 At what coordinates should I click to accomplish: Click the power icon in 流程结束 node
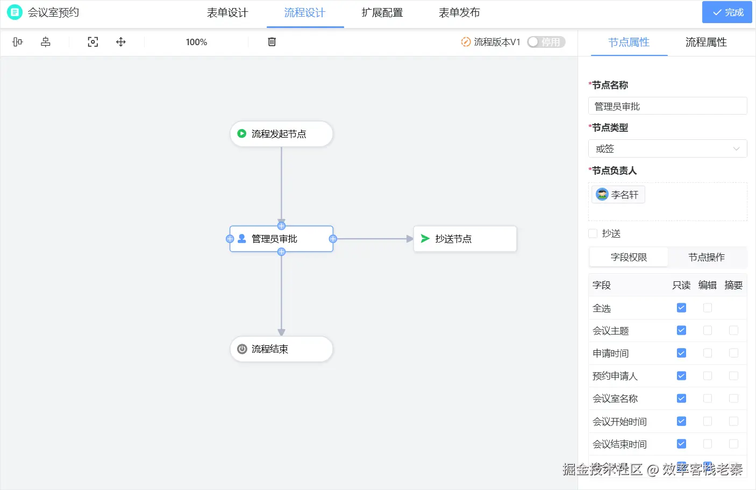click(242, 349)
